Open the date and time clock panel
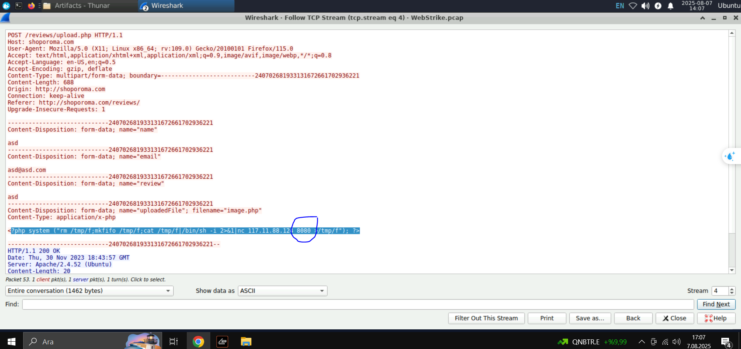Image resolution: width=741 pixels, height=349 pixels. tap(697, 5)
